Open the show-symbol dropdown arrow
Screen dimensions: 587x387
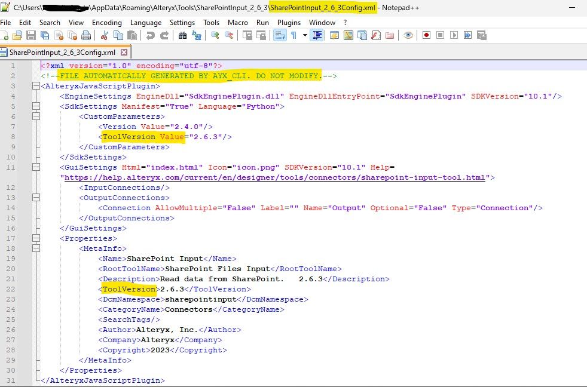tap(305, 35)
